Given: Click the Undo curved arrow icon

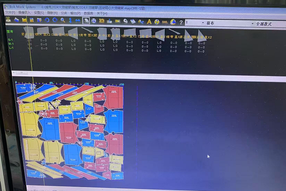Looking at the screenshot, I should pos(47,20).
